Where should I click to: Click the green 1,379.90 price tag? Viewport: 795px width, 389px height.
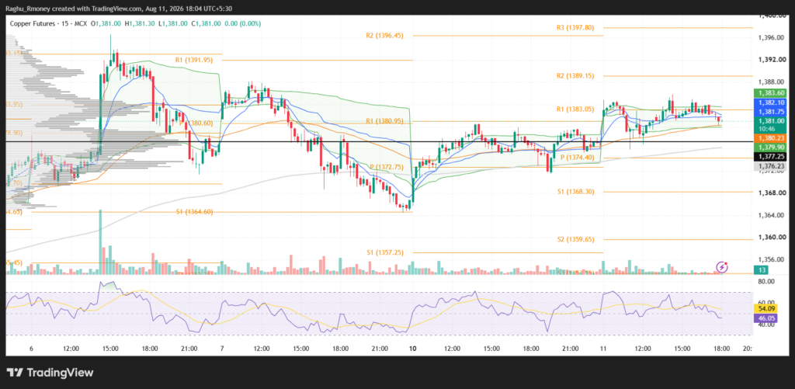point(771,147)
